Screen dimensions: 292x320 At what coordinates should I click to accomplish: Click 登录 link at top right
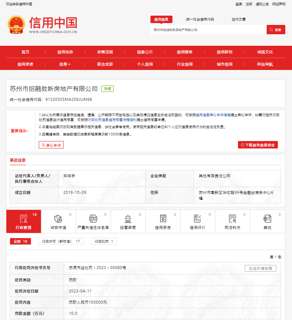239,4
